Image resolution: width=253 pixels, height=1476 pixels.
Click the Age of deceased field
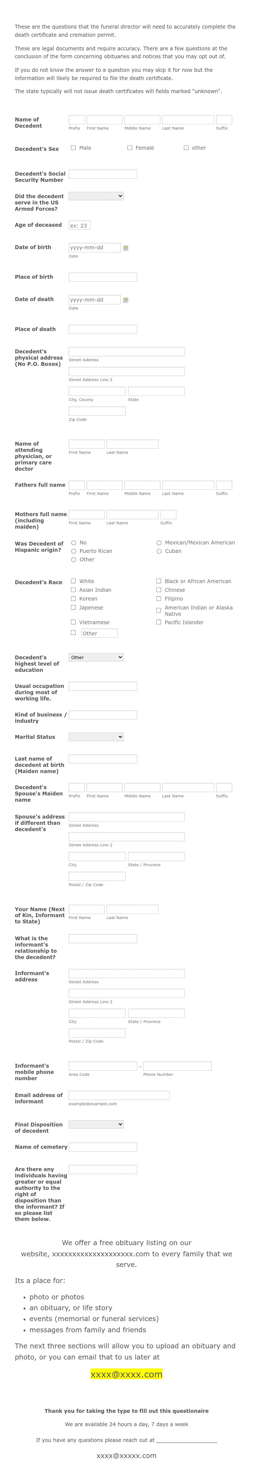(x=80, y=225)
